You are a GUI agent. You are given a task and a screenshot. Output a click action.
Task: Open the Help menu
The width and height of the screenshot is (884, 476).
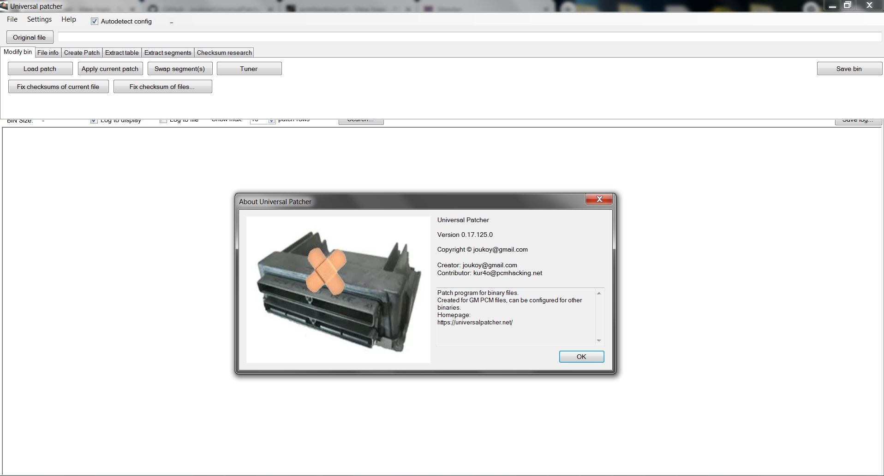click(x=69, y=19)
